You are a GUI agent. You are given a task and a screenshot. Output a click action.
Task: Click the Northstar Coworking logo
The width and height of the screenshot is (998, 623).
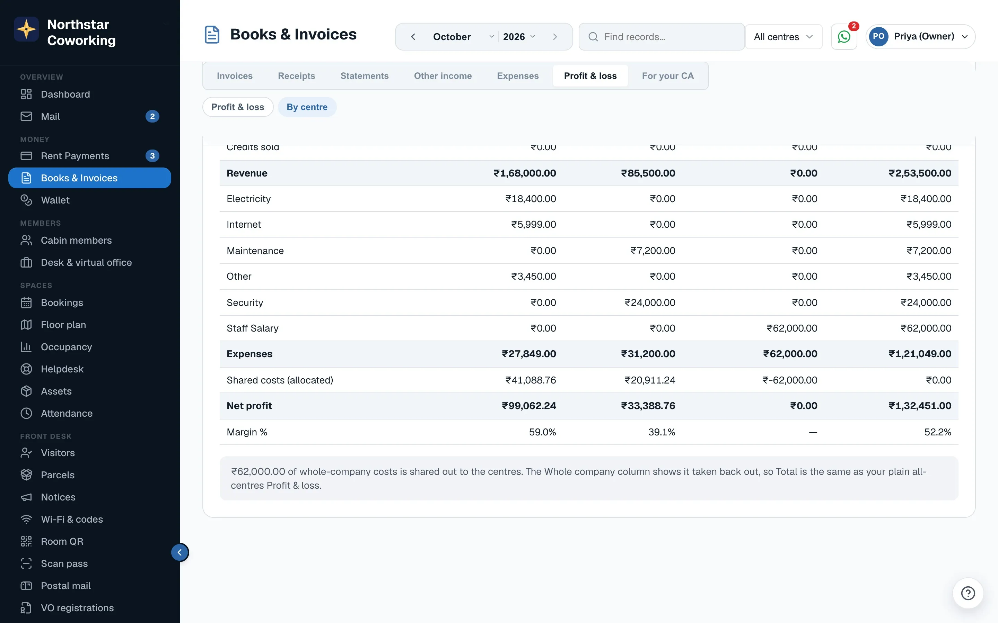[26, 29]
